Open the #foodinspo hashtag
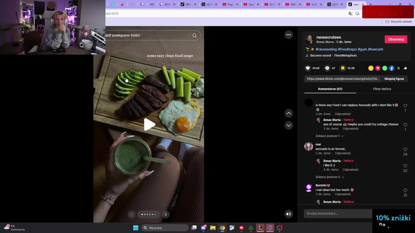This screenshot has width=415, height=233. (347, 49)
